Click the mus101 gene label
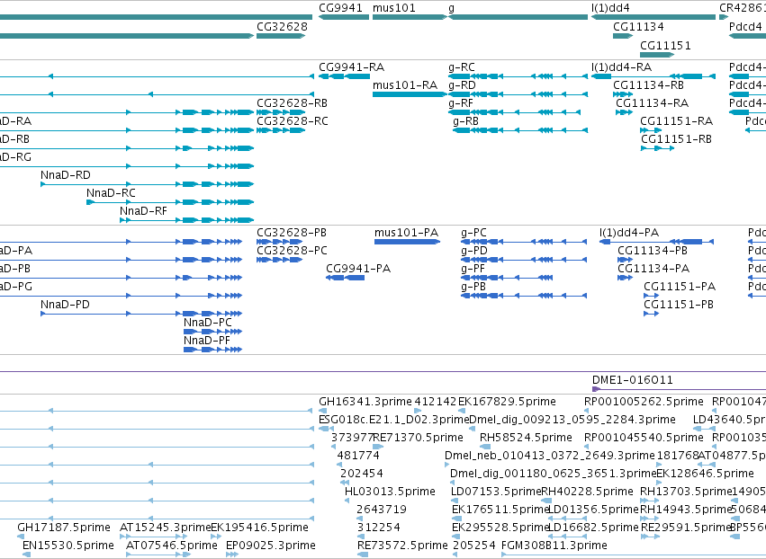Image resolution: width=766 pixels, height=559 pixels. click(393, 8)
